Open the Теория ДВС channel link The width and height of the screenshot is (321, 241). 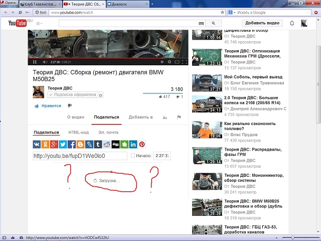(x=60, y=88)
